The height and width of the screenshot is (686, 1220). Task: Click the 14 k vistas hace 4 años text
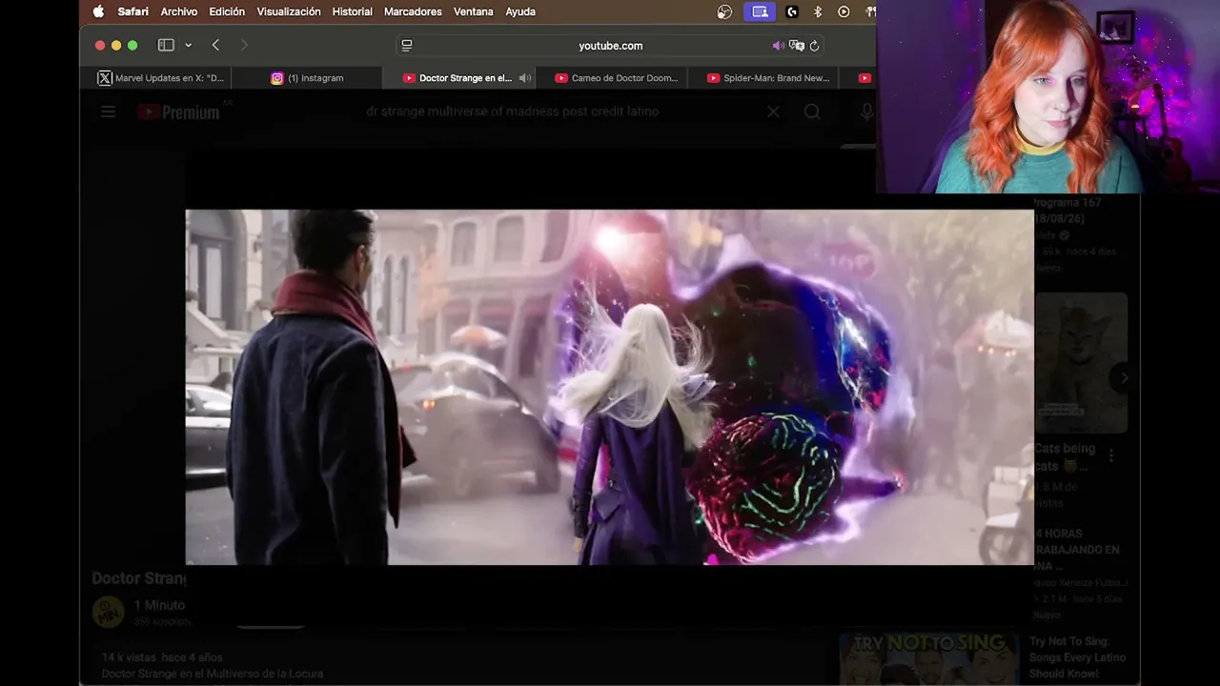tap(162, 657)
